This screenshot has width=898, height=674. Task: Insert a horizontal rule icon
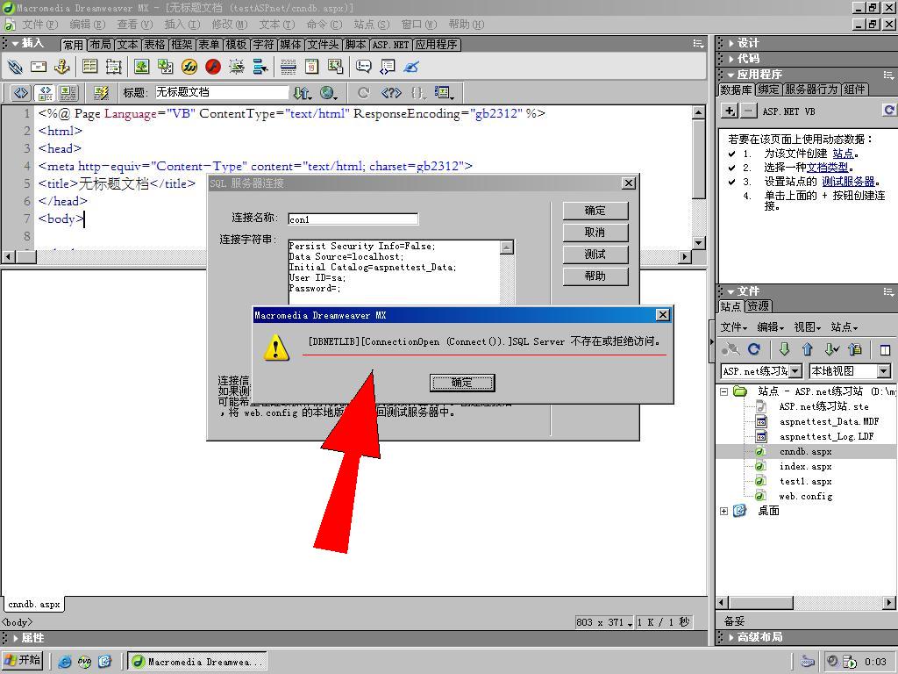pos(288,67)
